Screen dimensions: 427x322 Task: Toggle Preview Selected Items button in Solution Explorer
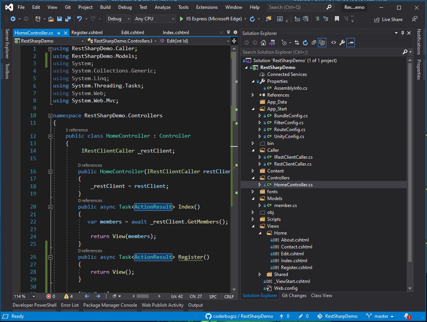351,43
